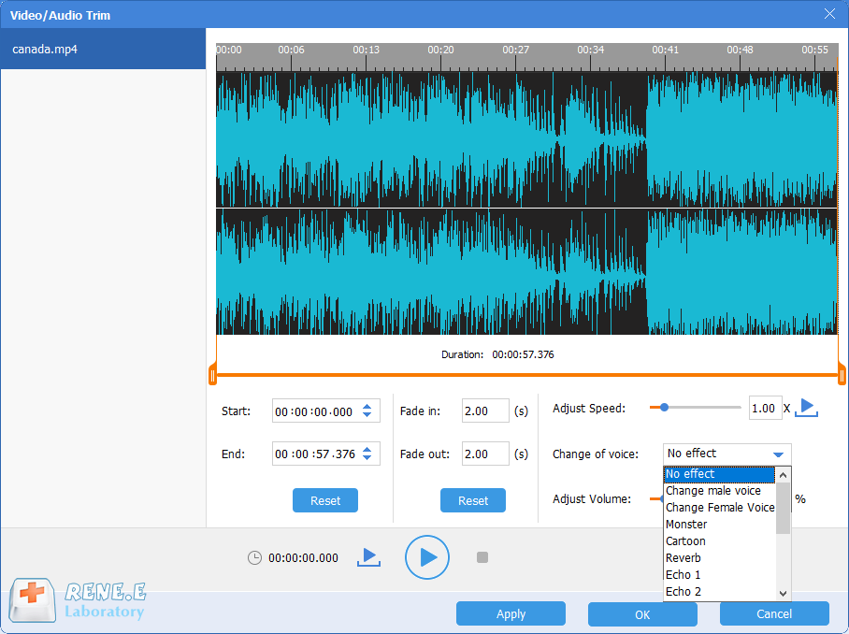Click Reset under Start/End times

tap(324, 500)
